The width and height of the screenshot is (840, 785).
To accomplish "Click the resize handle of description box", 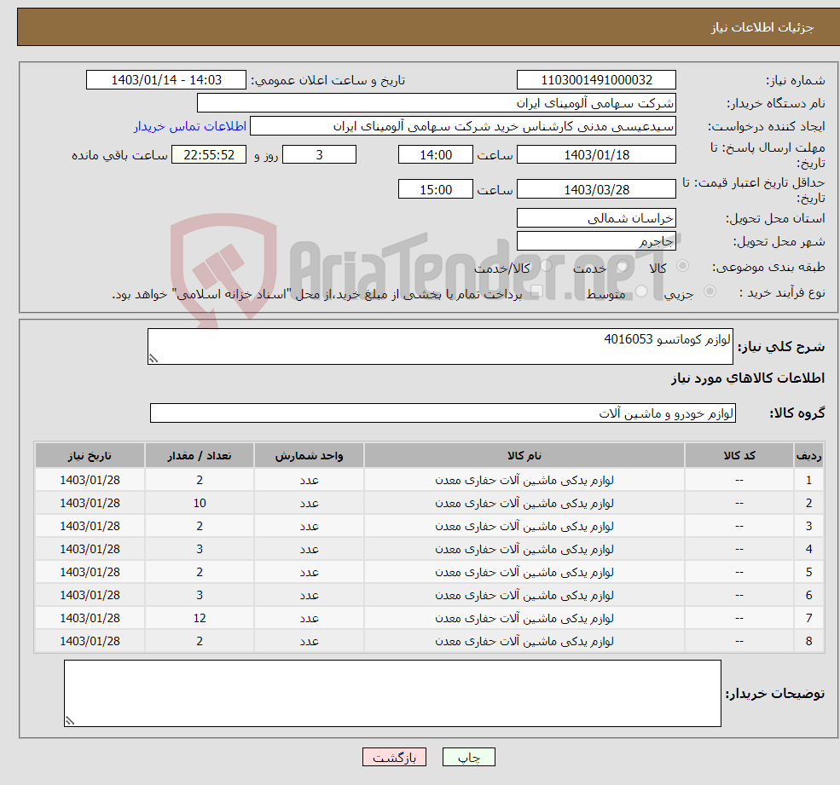I will pos(154,359).
